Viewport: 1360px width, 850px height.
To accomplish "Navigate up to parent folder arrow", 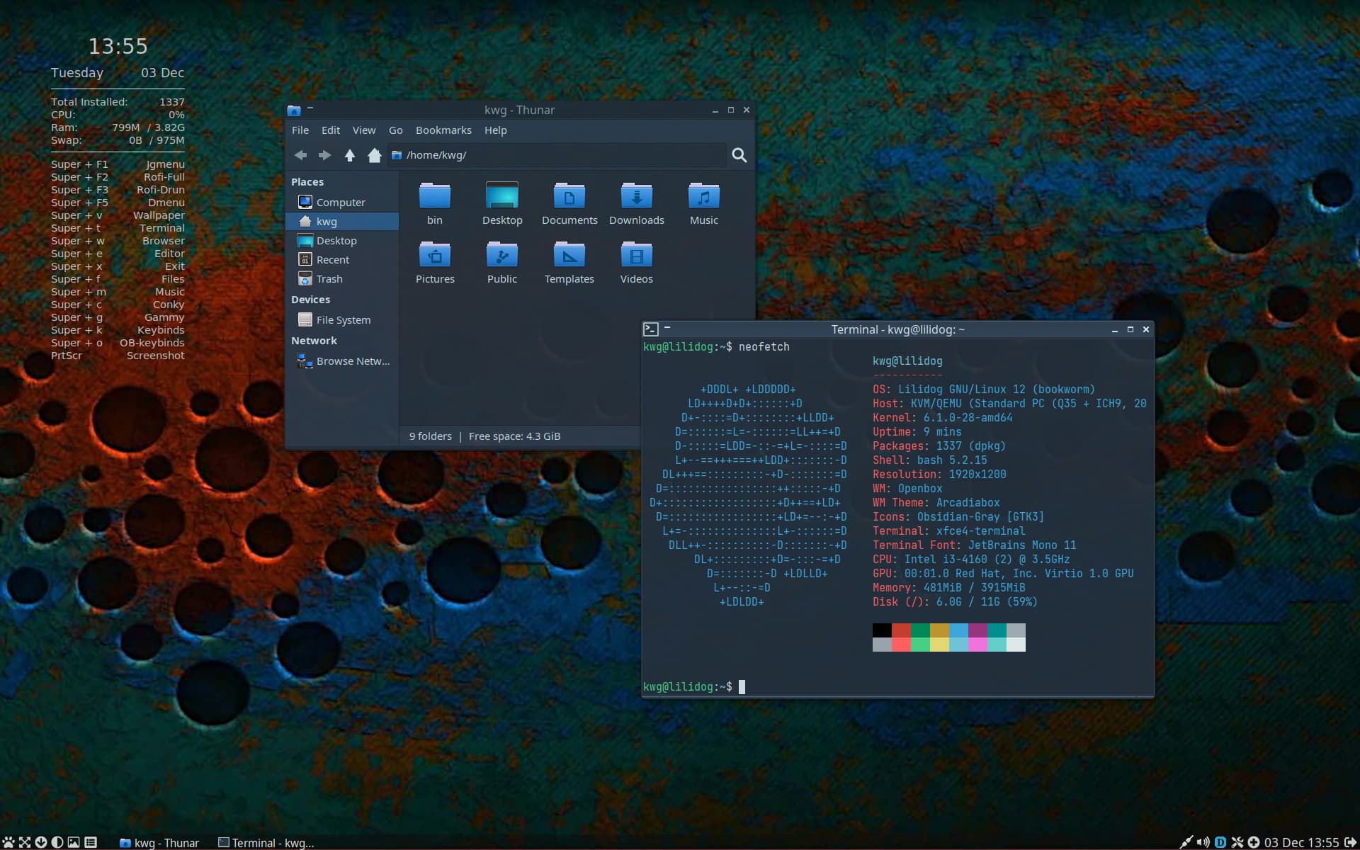I will 350,155.
